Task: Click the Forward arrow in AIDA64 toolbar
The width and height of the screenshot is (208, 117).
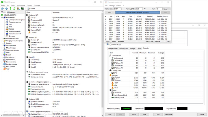Action: [x=6, y=9]
